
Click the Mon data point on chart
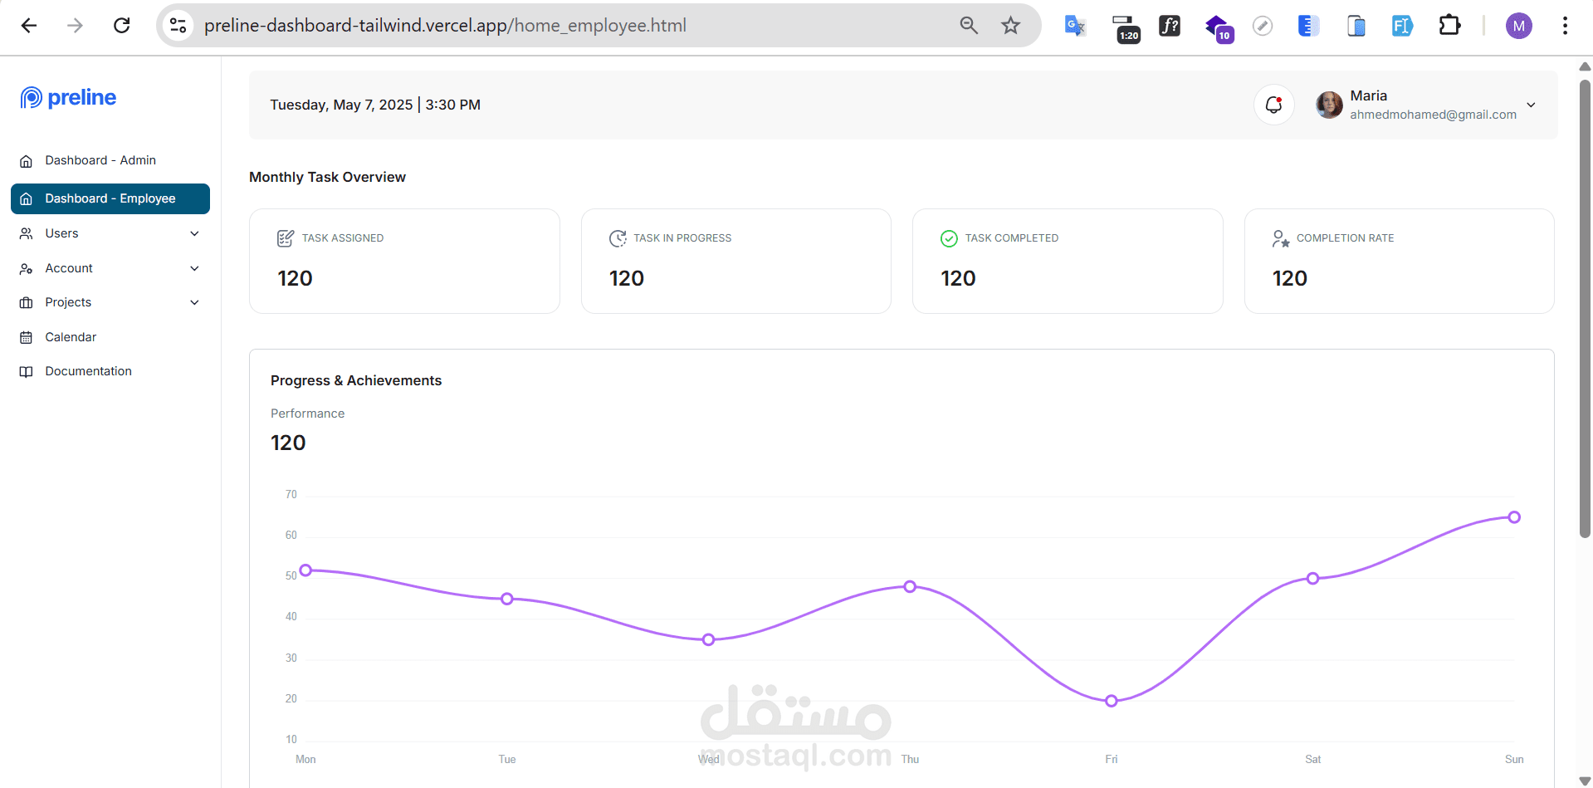point(305,570)
